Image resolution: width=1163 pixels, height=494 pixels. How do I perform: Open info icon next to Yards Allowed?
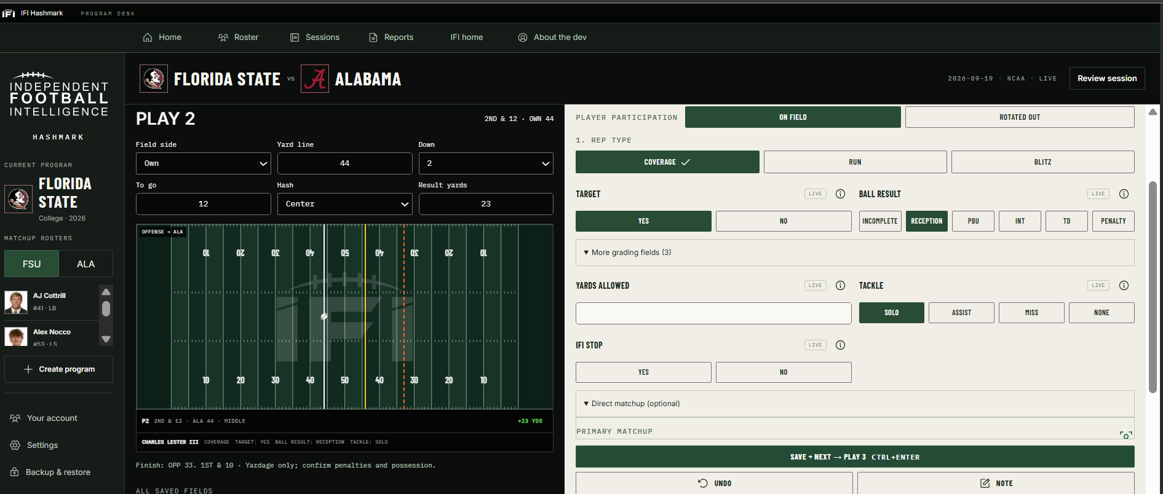click(840, 286)
